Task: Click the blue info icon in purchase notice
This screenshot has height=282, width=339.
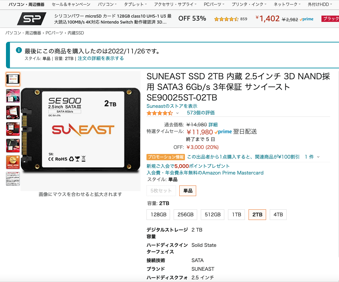Action: [x=19, y=50]
